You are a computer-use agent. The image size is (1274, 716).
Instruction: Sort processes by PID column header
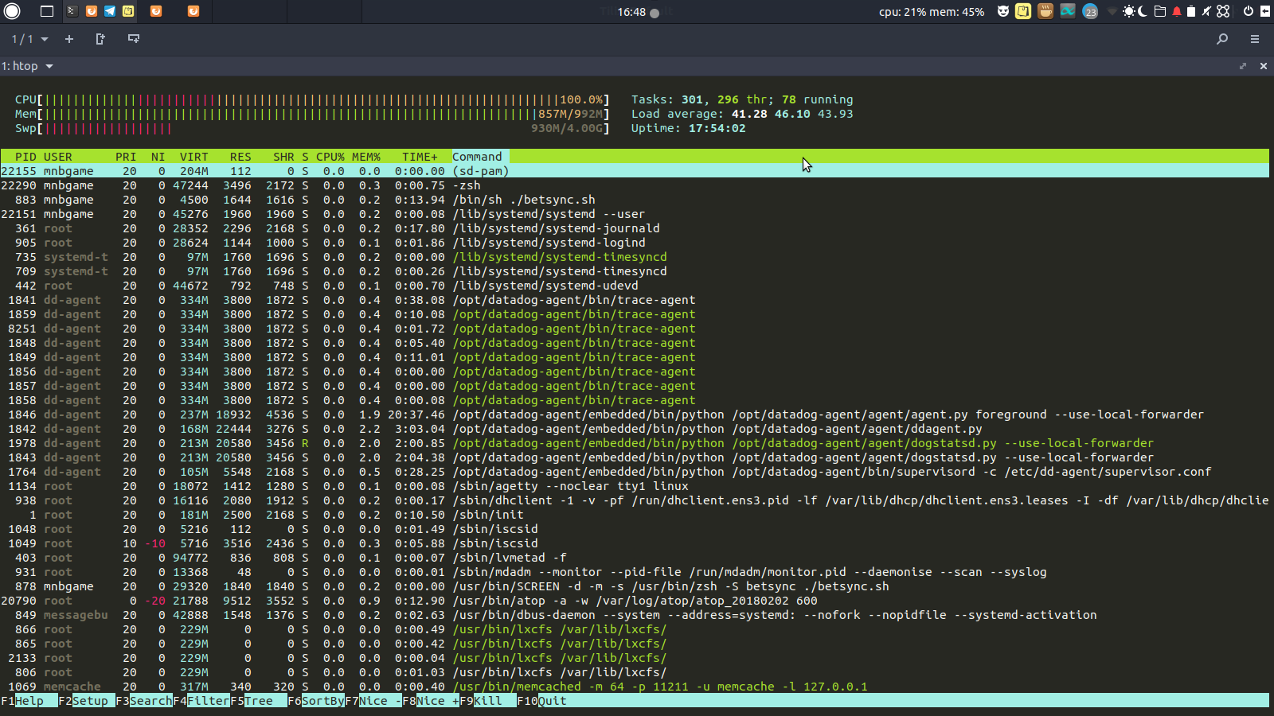point(25,157)
